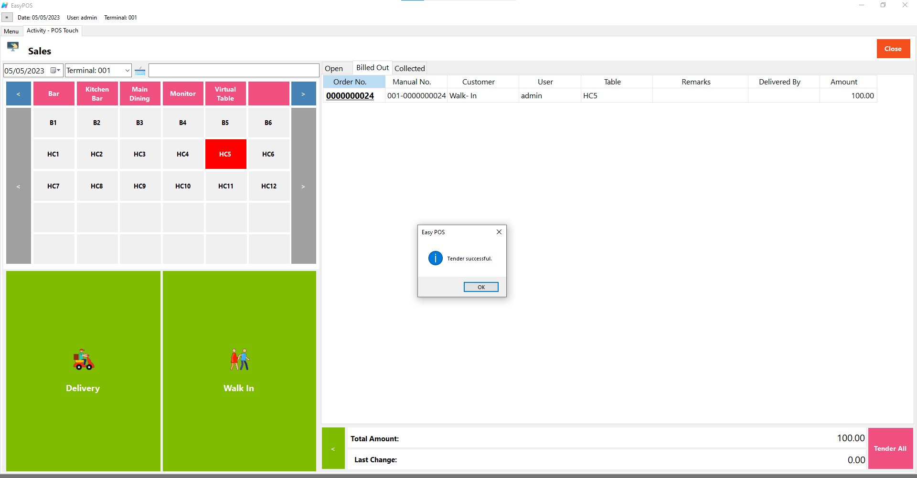Click the 001-0000000024 manual number cell

[x=416, y=96]
